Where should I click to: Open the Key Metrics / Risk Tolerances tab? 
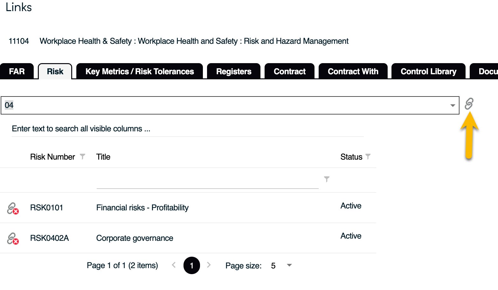tap(140, 71)
